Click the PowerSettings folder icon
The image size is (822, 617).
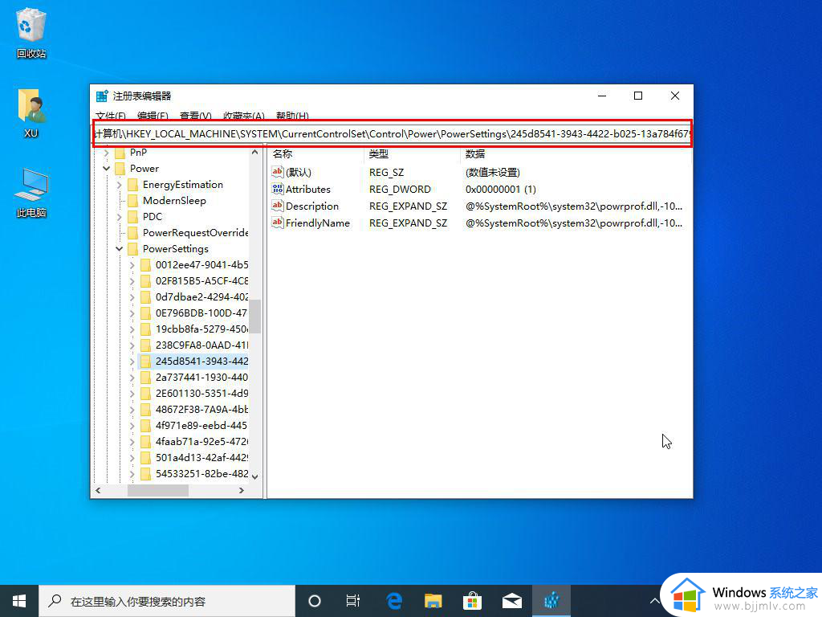tap(133, 249)
